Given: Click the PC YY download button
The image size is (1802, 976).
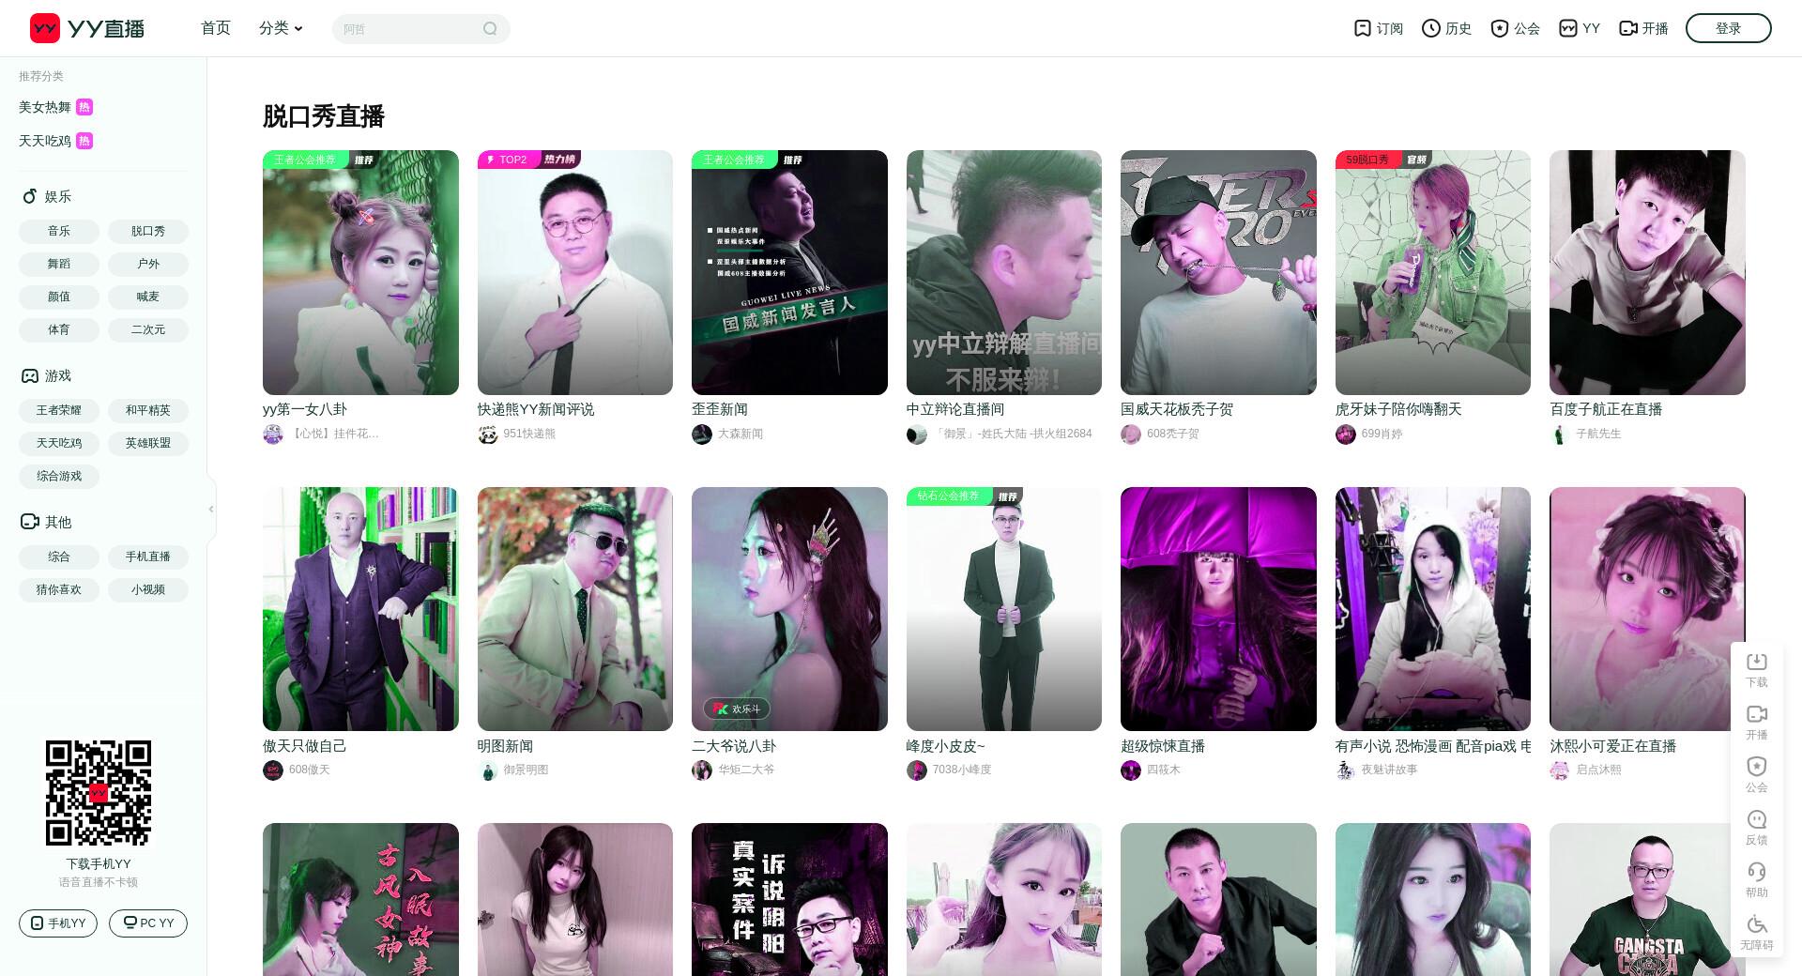Looking at the screenshot, I should (148, 923).
